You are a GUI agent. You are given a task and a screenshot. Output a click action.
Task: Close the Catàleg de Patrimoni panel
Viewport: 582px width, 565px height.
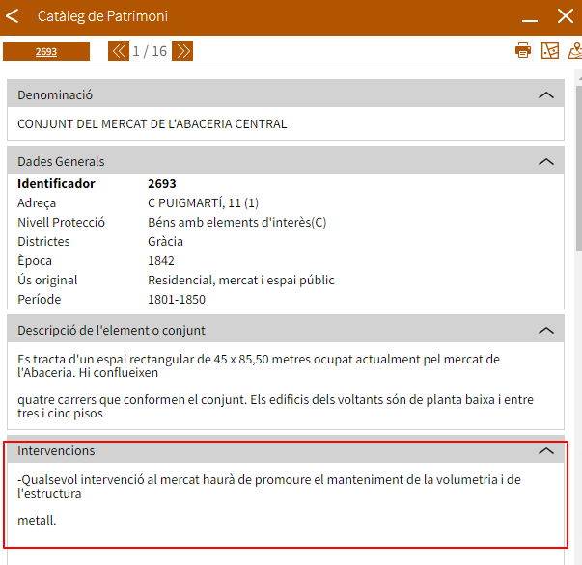point(566,16)
